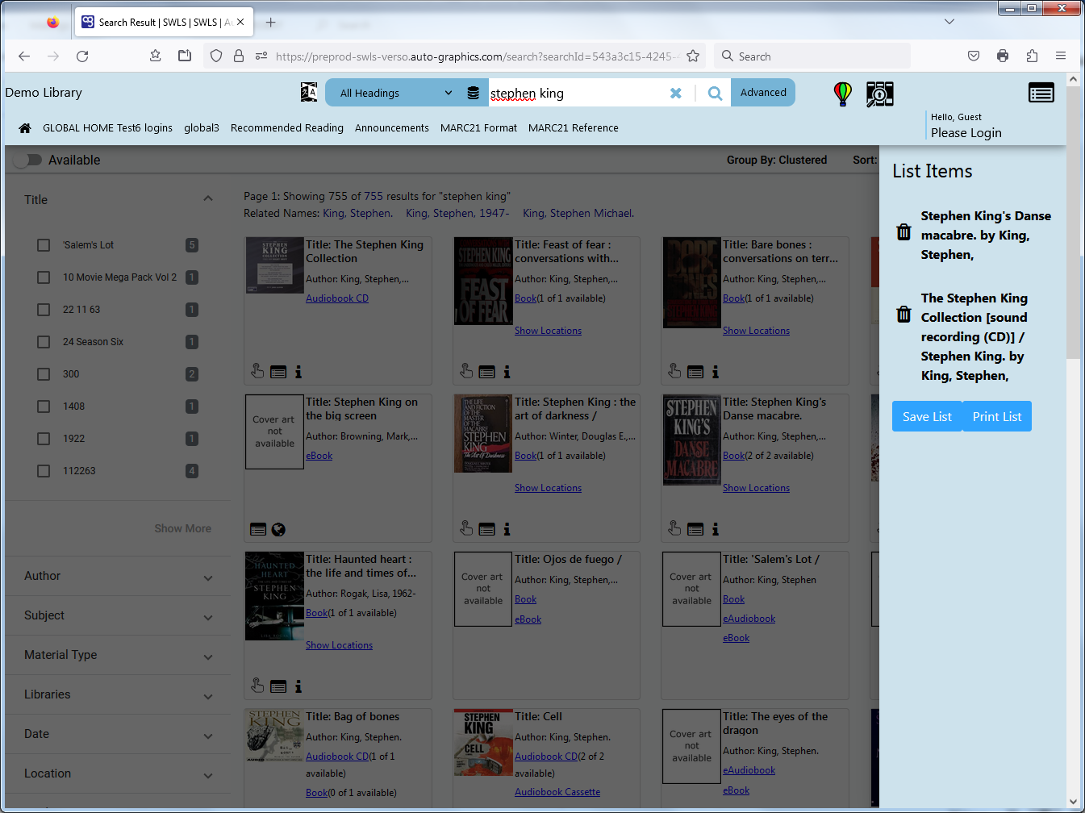This screenshot has width=1085, height=813.
Task: Reload the page in Firefox
Action: (82, 56)
